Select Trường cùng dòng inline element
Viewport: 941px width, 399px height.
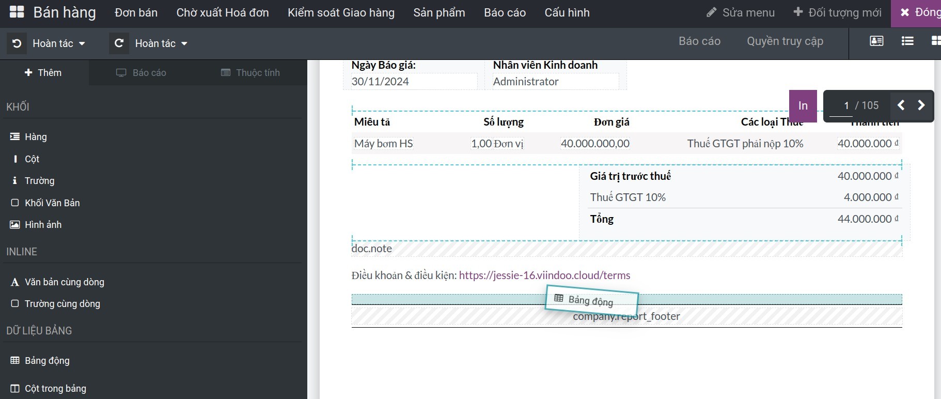pyautogui.click(x=55, y=304)
